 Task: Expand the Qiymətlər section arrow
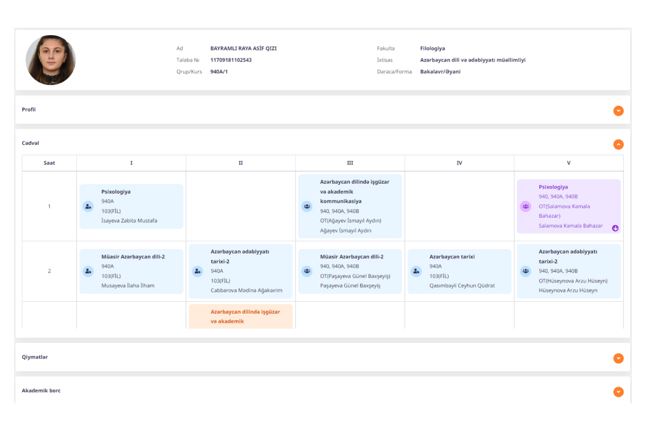point(618,358)
